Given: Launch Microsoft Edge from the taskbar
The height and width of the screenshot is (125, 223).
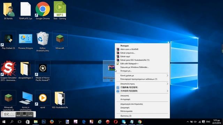Looking at the screenshot, I should 84,122.
